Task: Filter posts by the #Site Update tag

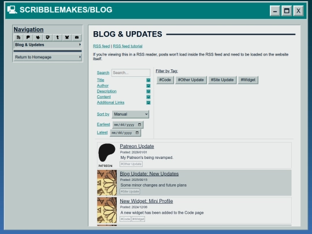Action: point(222,80)
